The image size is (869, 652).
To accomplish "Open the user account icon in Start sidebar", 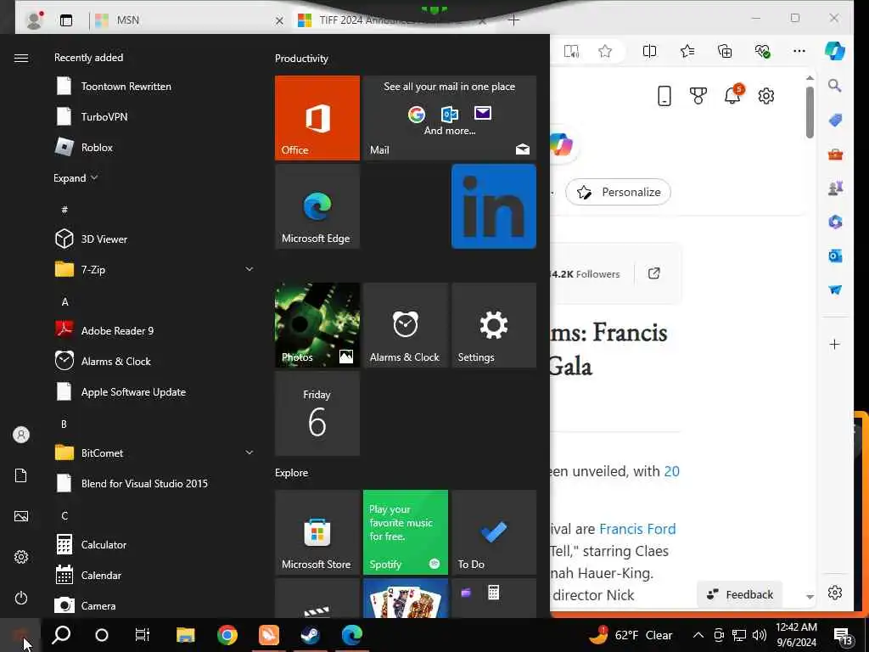I will pos(21,435).
